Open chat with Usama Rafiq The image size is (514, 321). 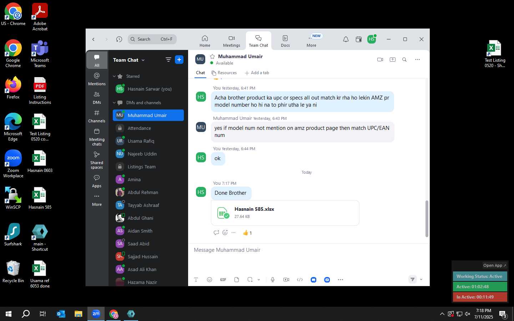tap(148, 141)
